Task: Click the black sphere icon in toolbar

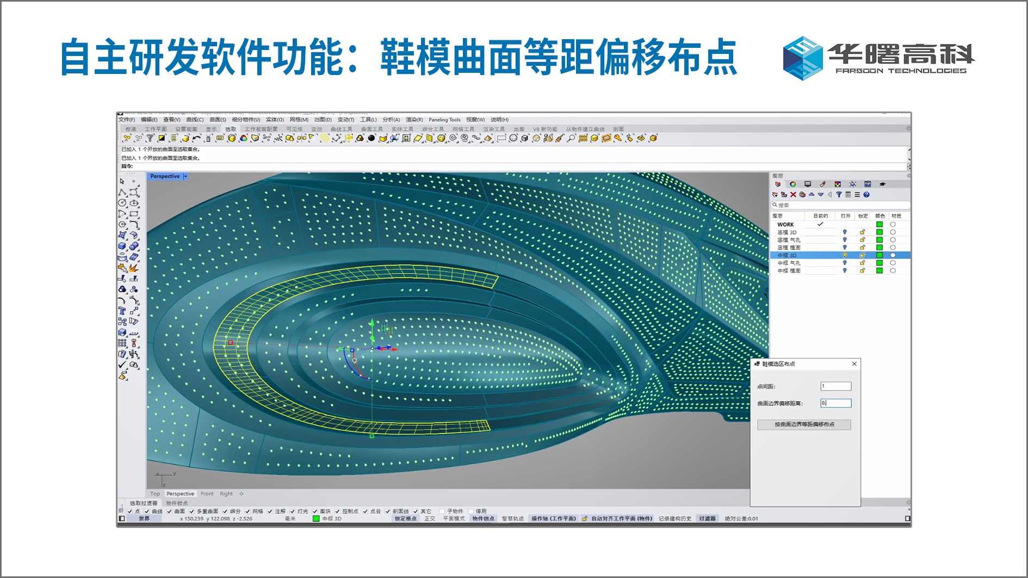Action: click(371, 139)
